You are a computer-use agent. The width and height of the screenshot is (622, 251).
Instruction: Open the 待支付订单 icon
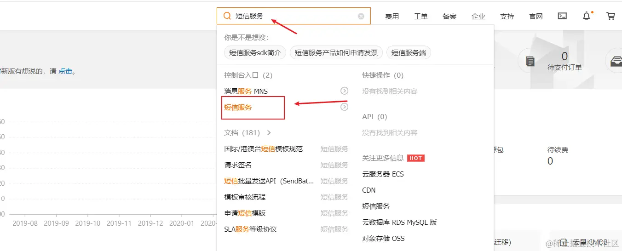pos(530,62)
